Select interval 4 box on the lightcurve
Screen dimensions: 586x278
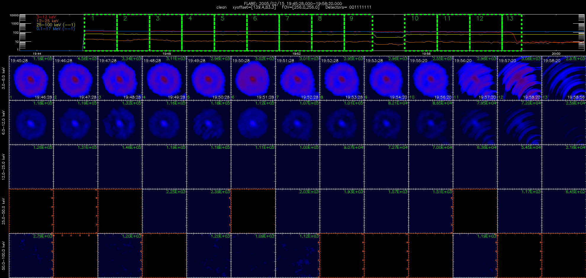point(198,33)
